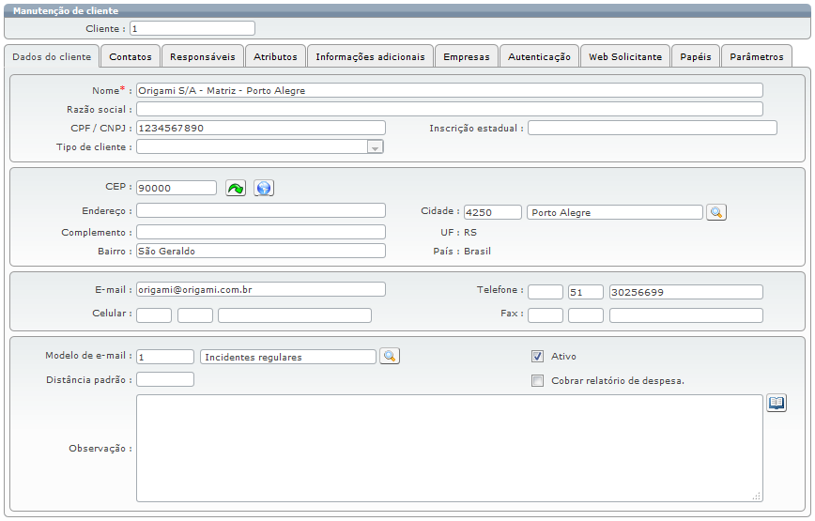The width and height of the screenshot is (815, 521).
Task: Click the Celular number field
Action: coord(295,315)
